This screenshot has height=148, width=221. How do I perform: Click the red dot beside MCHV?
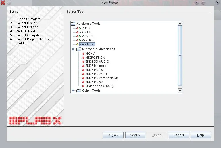coord(83,54)
